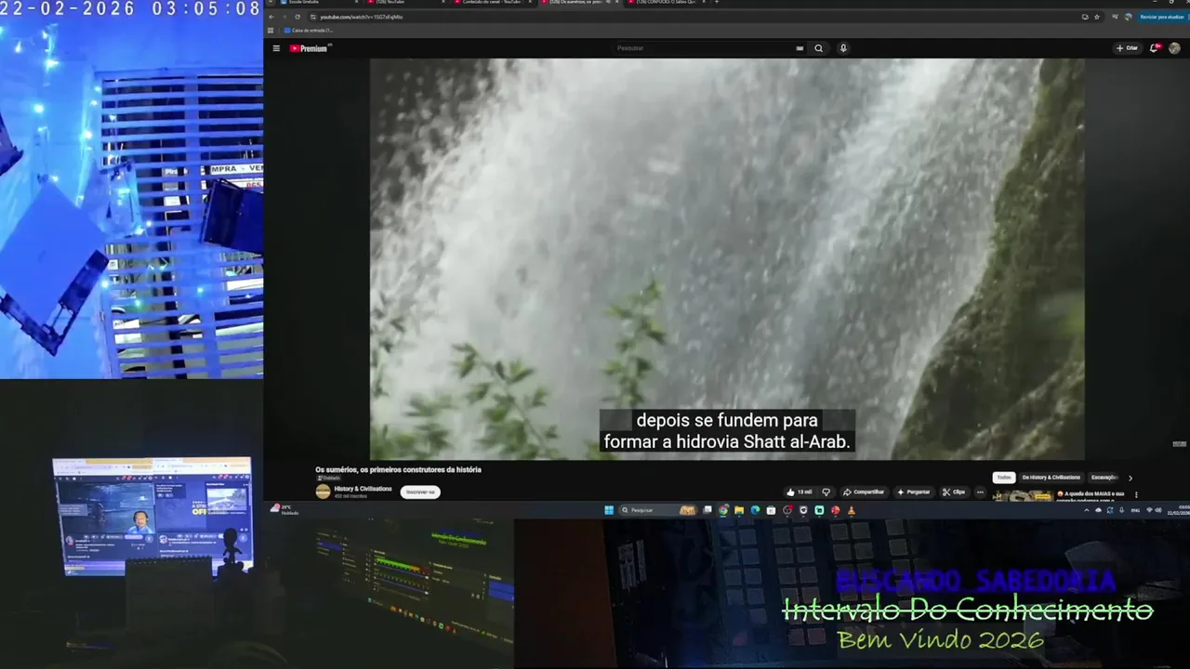Bookmark this page with the star icon
This screenshot has height=669, width=1190.
(1097, 17)
